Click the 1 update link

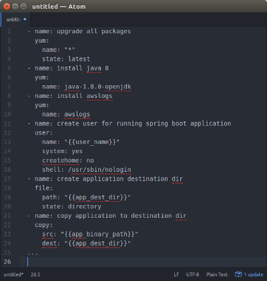(254, 274)
